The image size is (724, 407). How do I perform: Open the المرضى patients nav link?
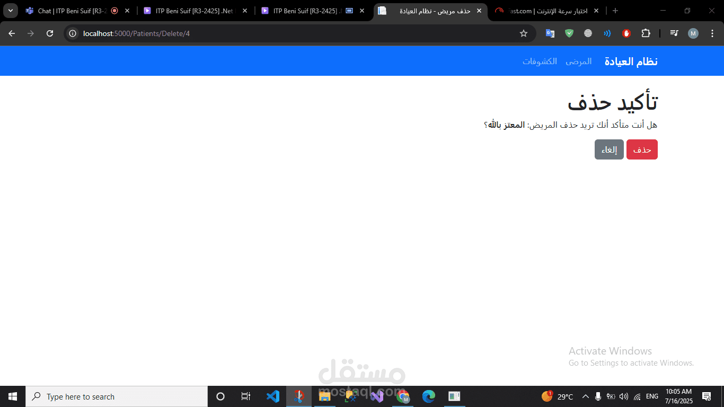pyautogui.click(x=578, y=61)
